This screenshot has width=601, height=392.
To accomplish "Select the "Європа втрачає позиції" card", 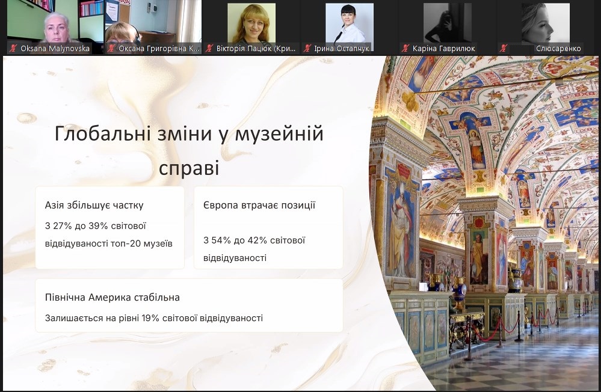I will click(x=268, y=227).
